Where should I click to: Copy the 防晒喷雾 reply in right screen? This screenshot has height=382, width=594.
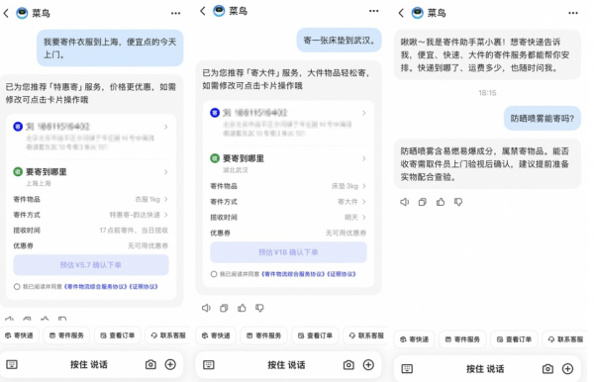[423, 202]
